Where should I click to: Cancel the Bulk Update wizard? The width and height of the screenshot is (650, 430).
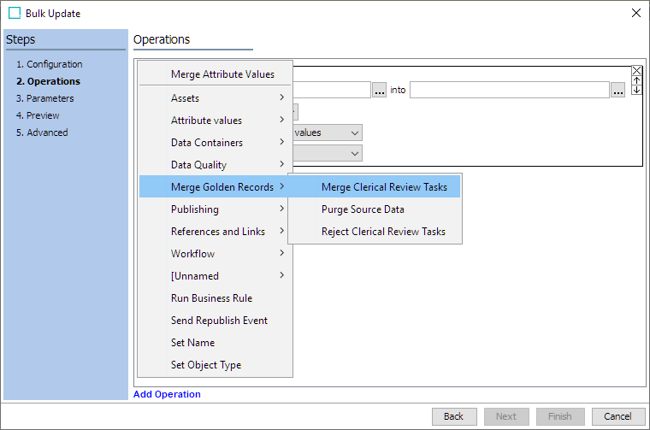(618, 416)
